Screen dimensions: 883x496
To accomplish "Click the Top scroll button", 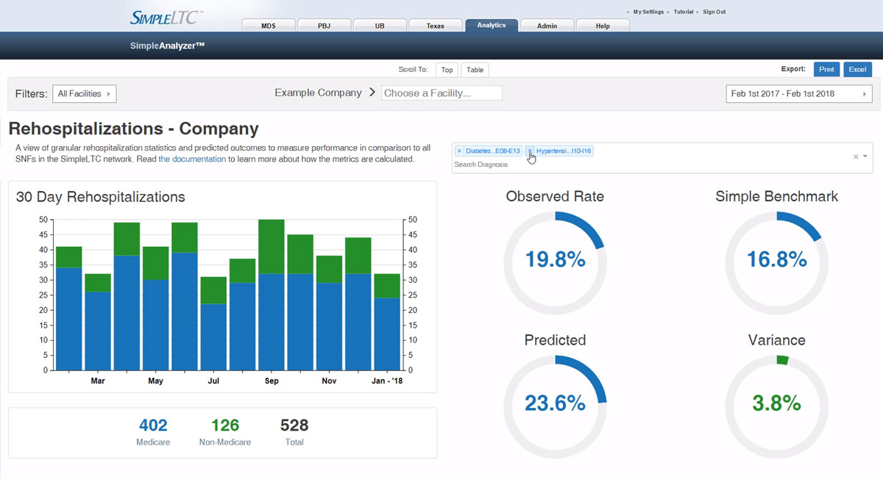I will click(x=447, y=69).
